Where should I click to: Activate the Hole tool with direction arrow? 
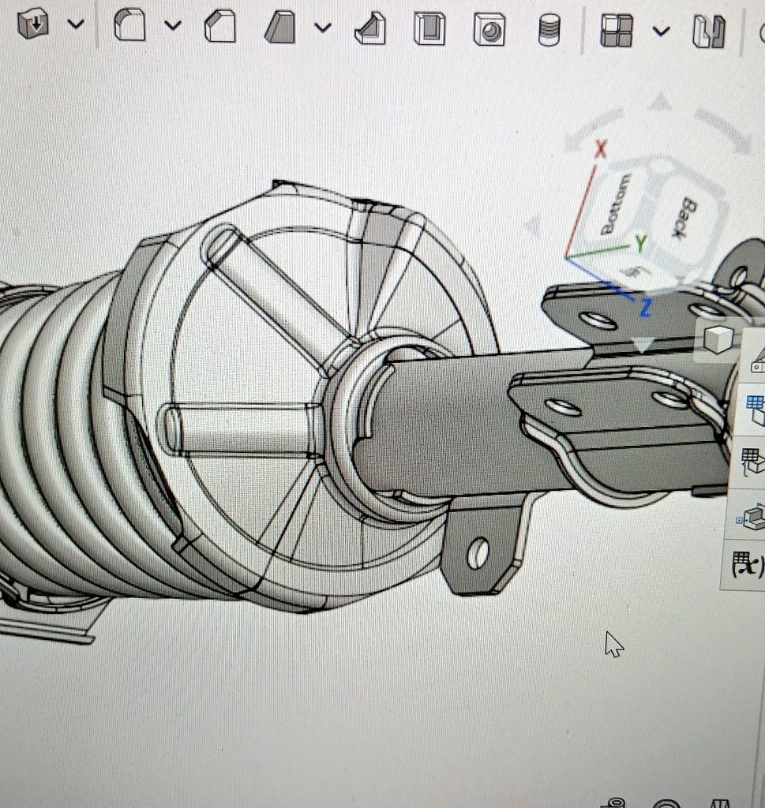click(x=32, y=24)
